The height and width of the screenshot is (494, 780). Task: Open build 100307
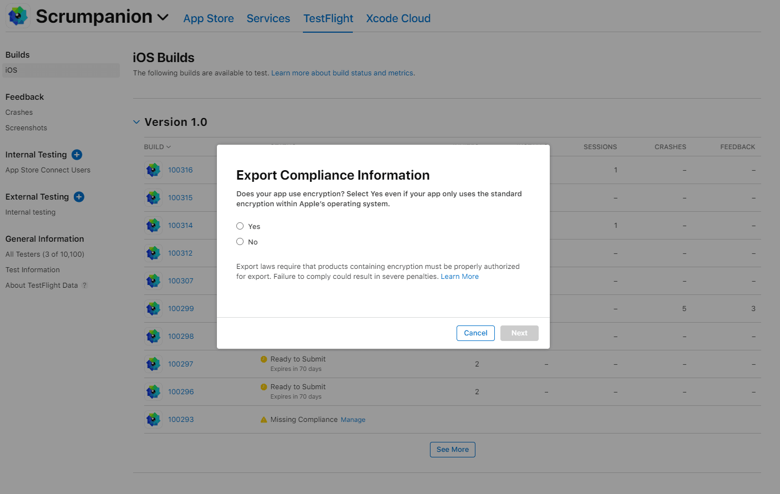181,281
